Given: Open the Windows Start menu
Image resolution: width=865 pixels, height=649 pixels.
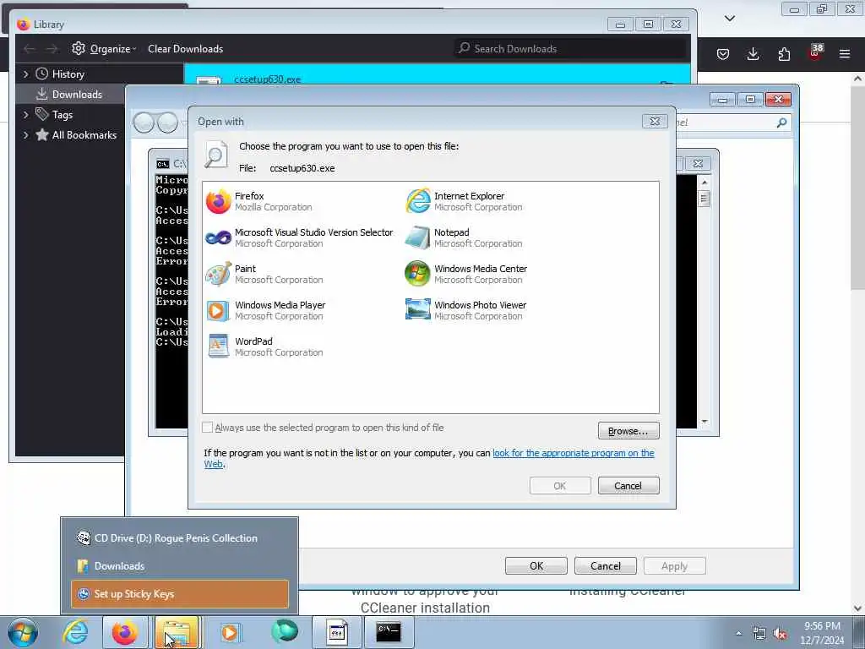Looking at the screenshot, I should click(23, 632).
